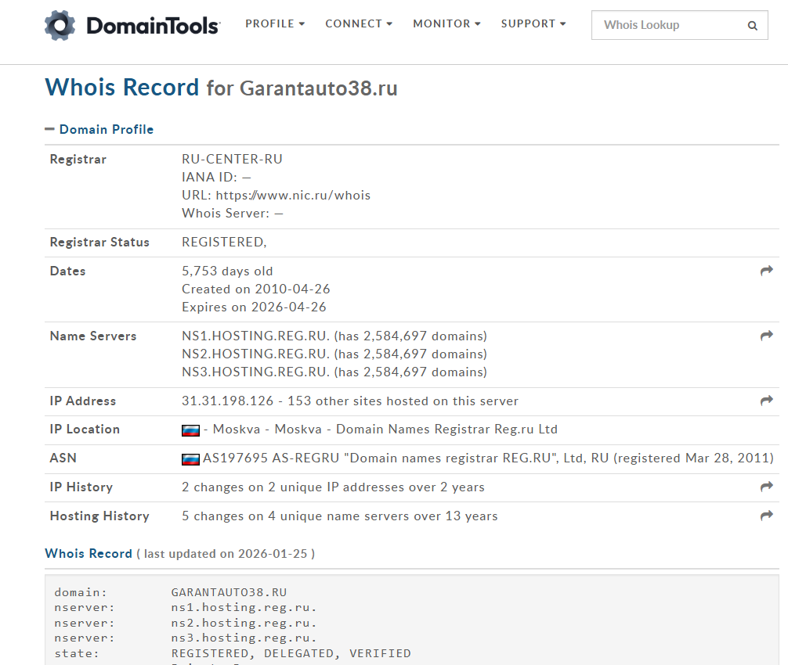
Task: Click the Whois Record heading link
Action: pyautogui.click(x=89, y=553)
